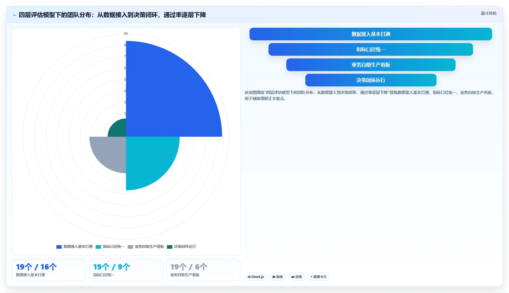Toggle gray 业务自助生产看板 legend swatch
Screen dimensions: 509x293
pyautogui.click(x=130, y=247)
